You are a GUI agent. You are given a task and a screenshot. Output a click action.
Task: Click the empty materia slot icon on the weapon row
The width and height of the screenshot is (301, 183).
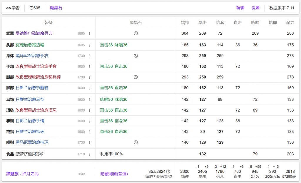pyautogui.click(x=135, y=33)
